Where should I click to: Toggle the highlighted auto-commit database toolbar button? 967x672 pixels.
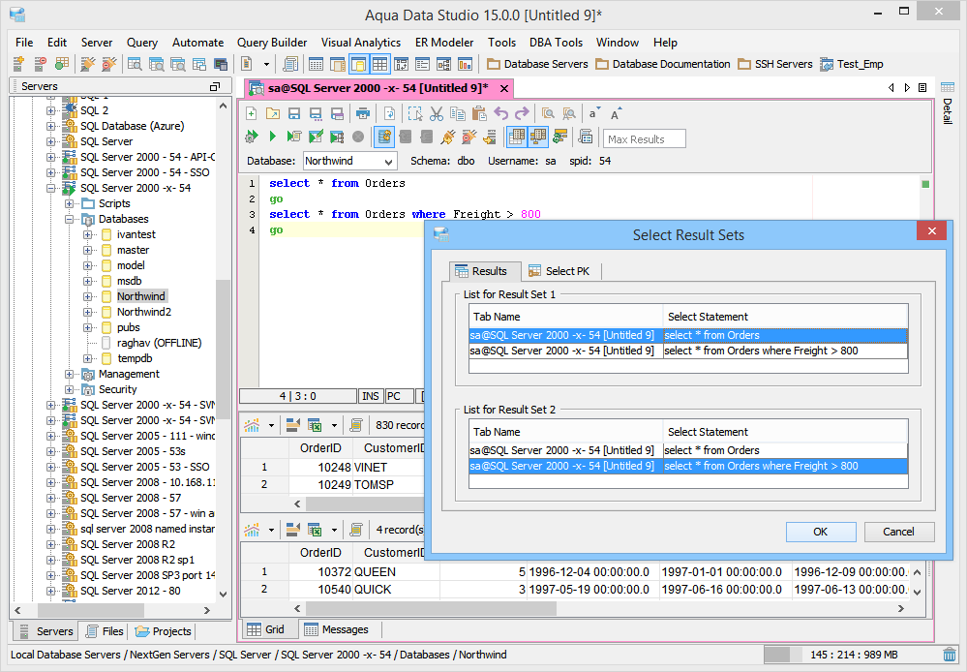coord(384,137)
